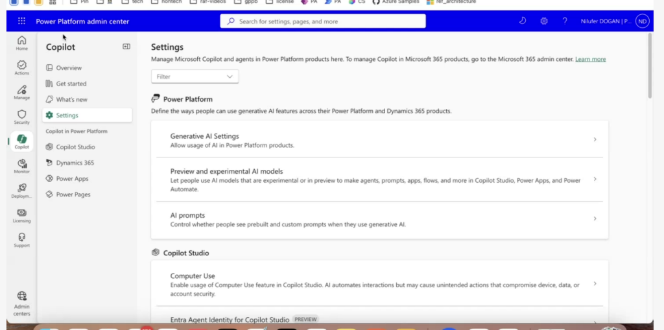Collapse the Copilot navigation panel
The width and height of the screenshot is (664, 330).
pos(126,47)
